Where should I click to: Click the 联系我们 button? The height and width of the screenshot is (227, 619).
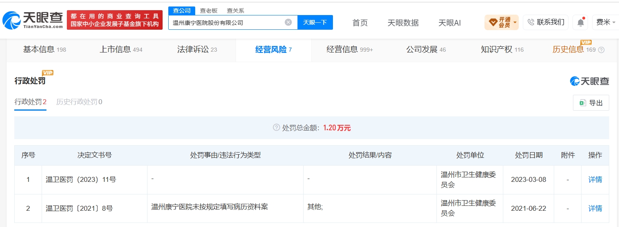[x=546, y=22]
